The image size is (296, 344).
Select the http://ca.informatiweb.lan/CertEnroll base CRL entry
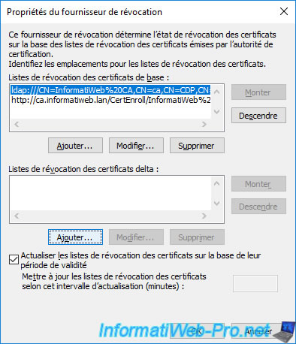(x=110, y=100)
